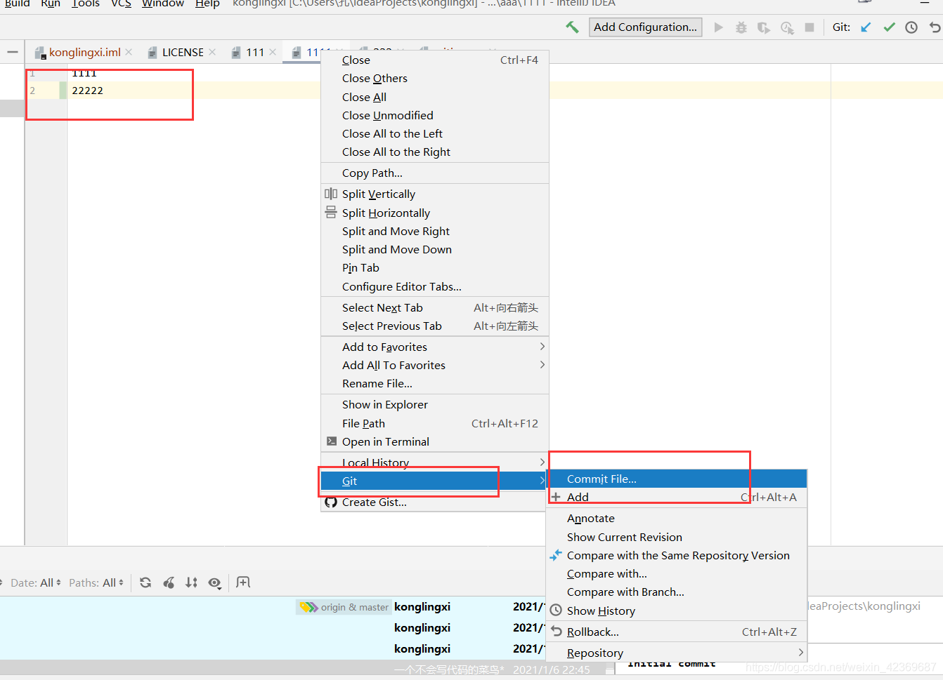Click the Debug bug icon
The image size is (943, 680).
[x=741, y=27]
